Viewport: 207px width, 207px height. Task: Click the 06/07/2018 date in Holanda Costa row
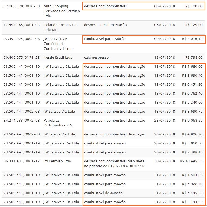164,25
